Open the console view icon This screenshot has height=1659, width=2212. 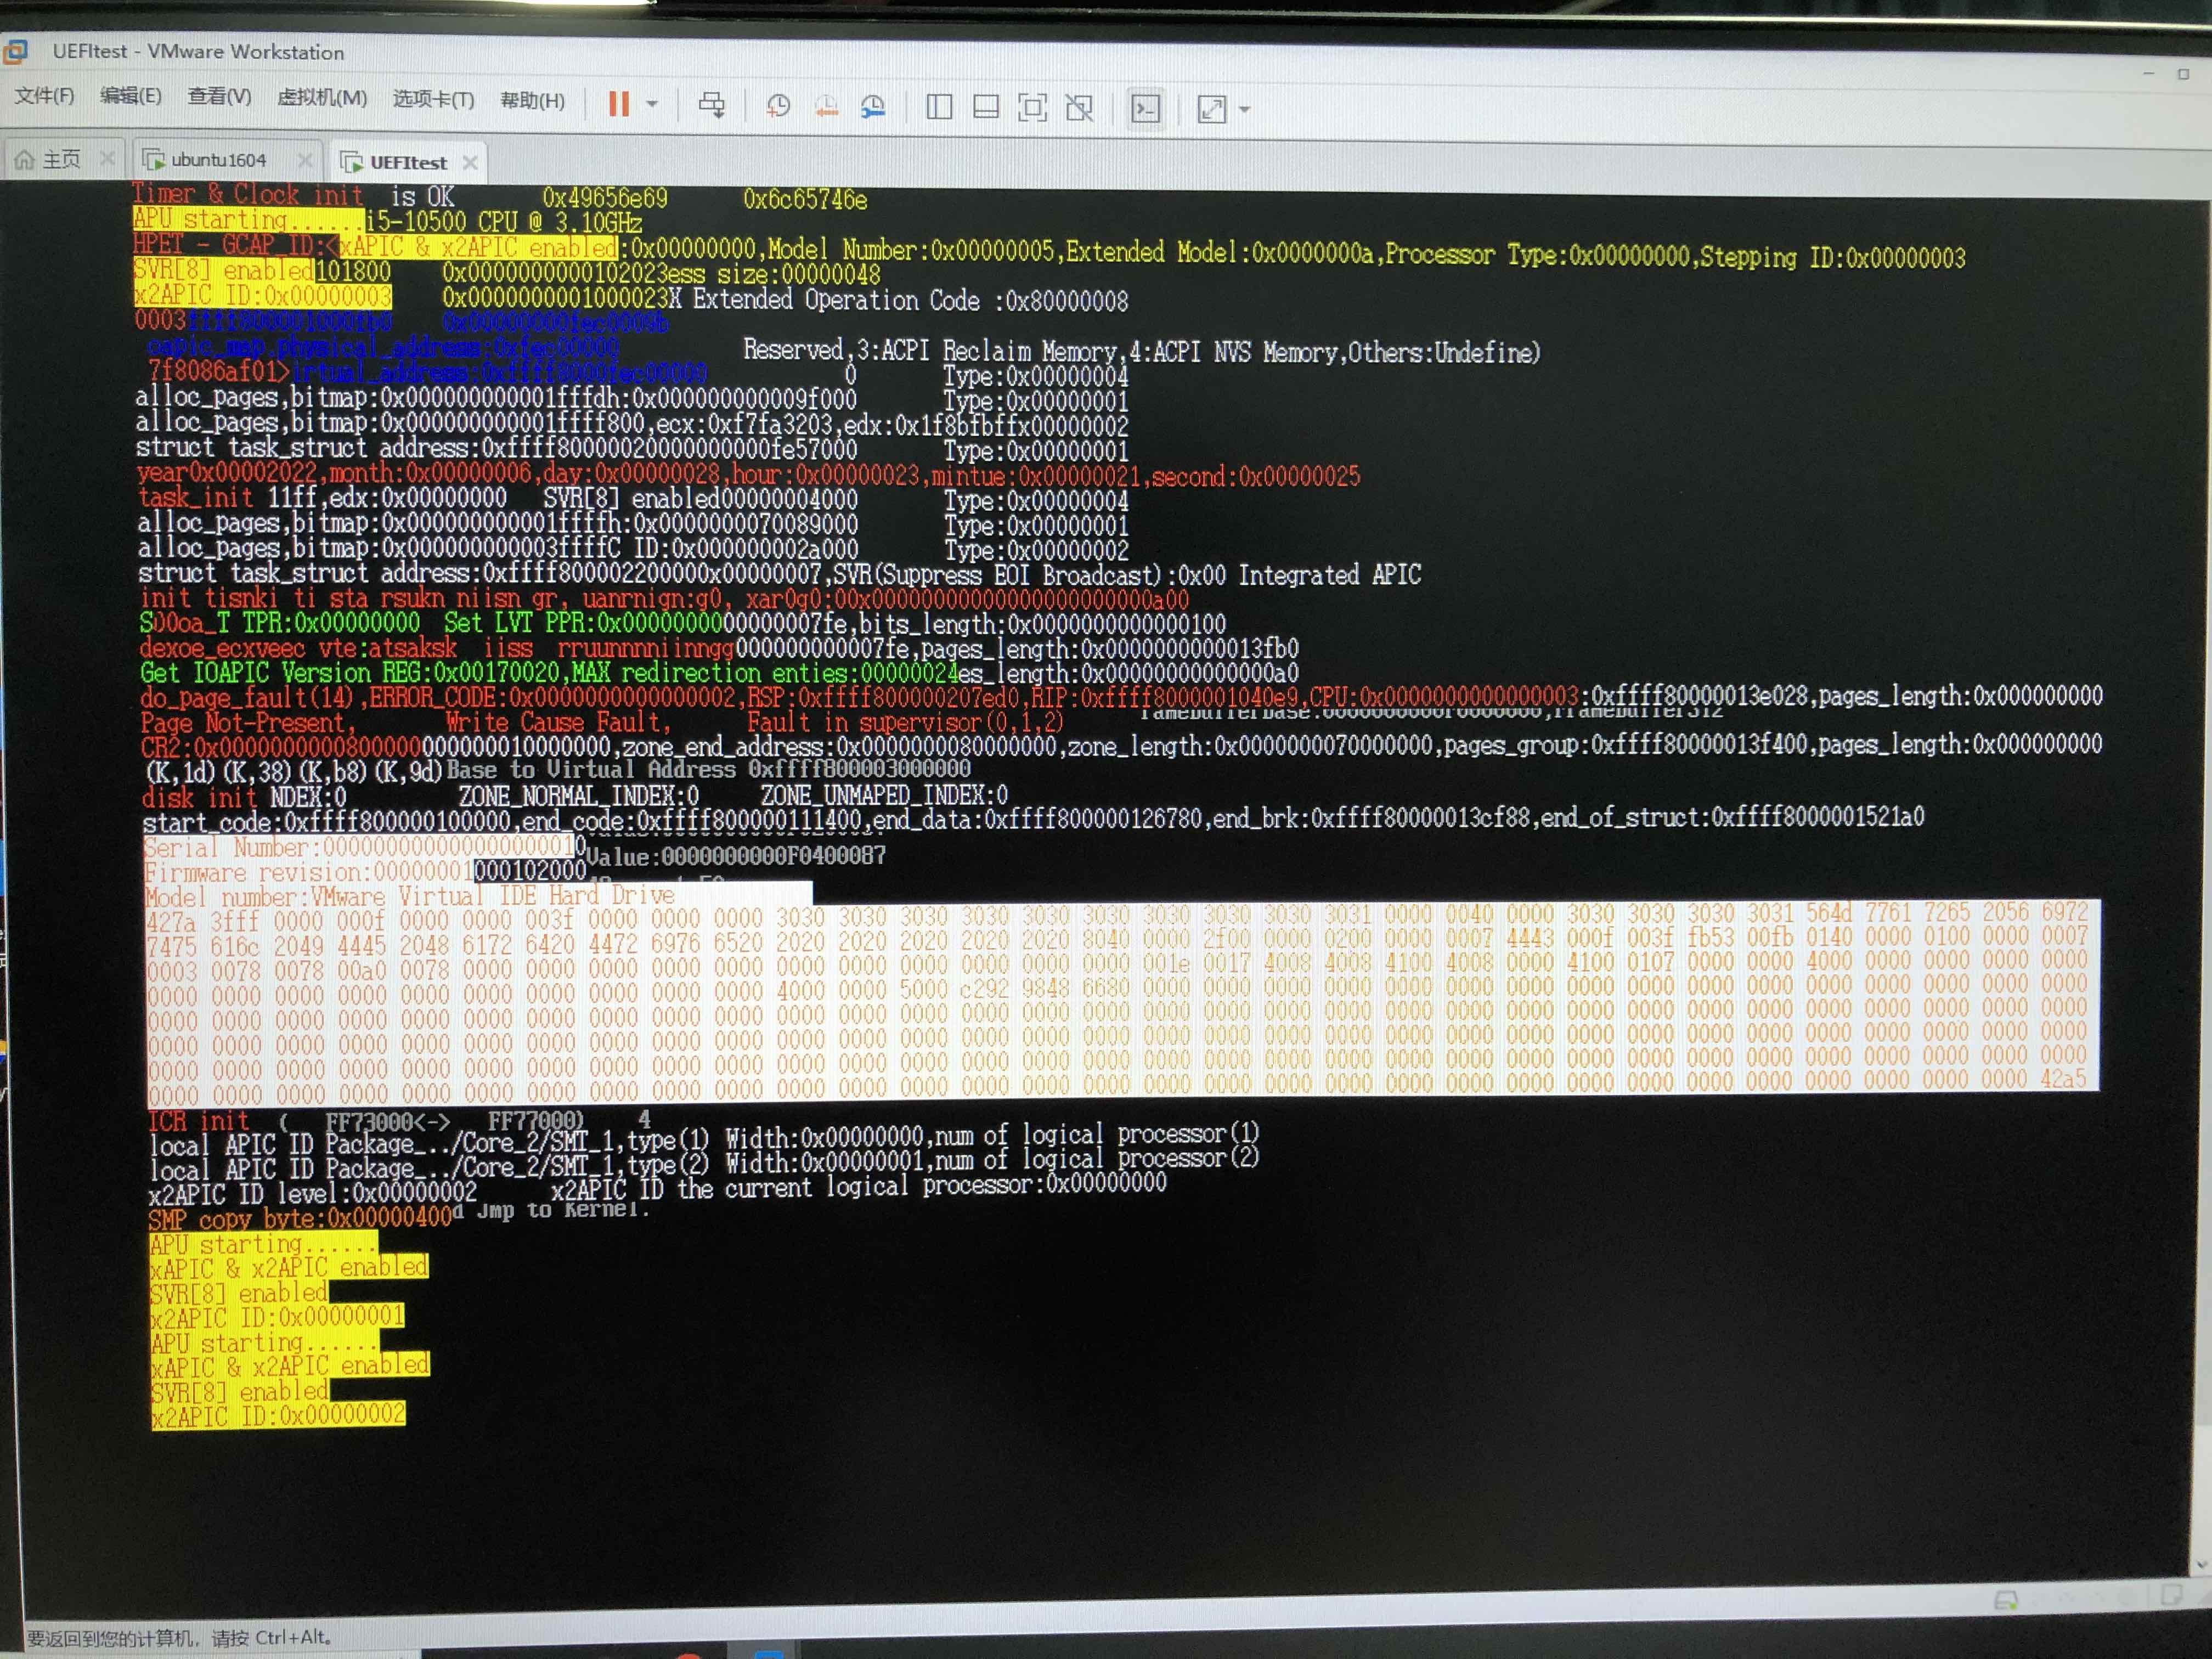pyautogui.click(x=1145, y=108)
